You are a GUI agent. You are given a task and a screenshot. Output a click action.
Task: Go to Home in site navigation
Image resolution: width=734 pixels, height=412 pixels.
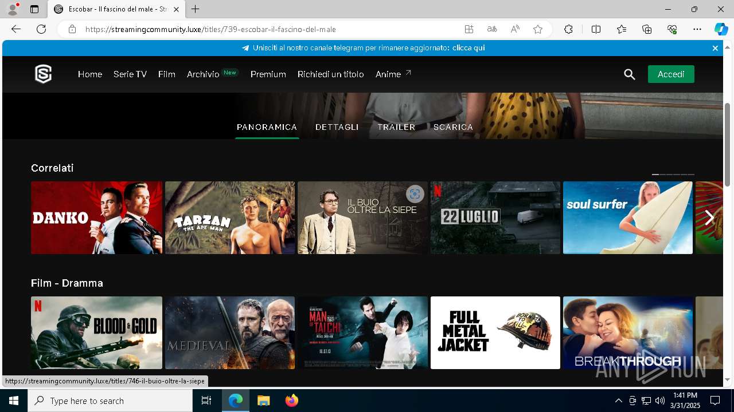click(90, 74)
